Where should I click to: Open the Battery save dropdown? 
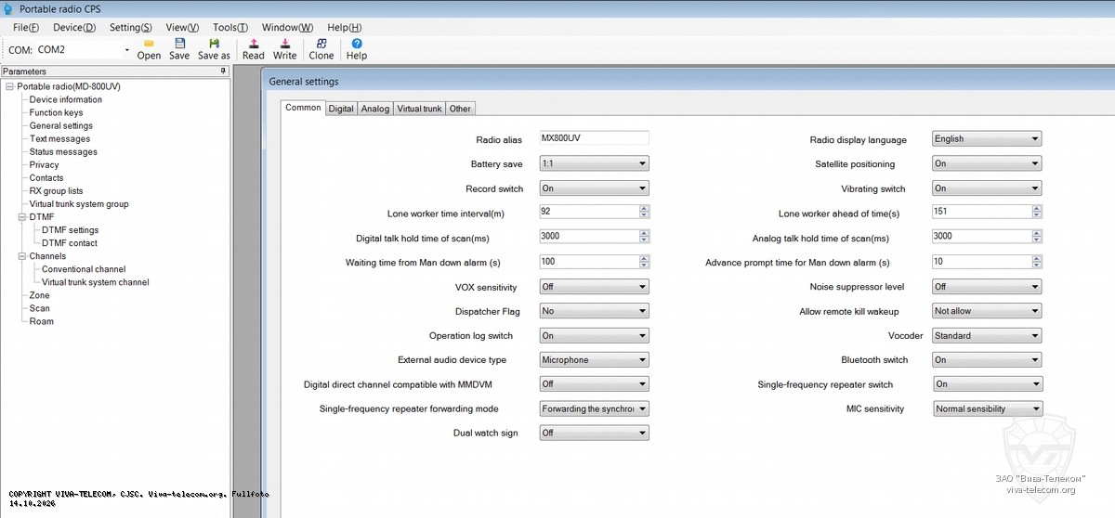[594, 164]
